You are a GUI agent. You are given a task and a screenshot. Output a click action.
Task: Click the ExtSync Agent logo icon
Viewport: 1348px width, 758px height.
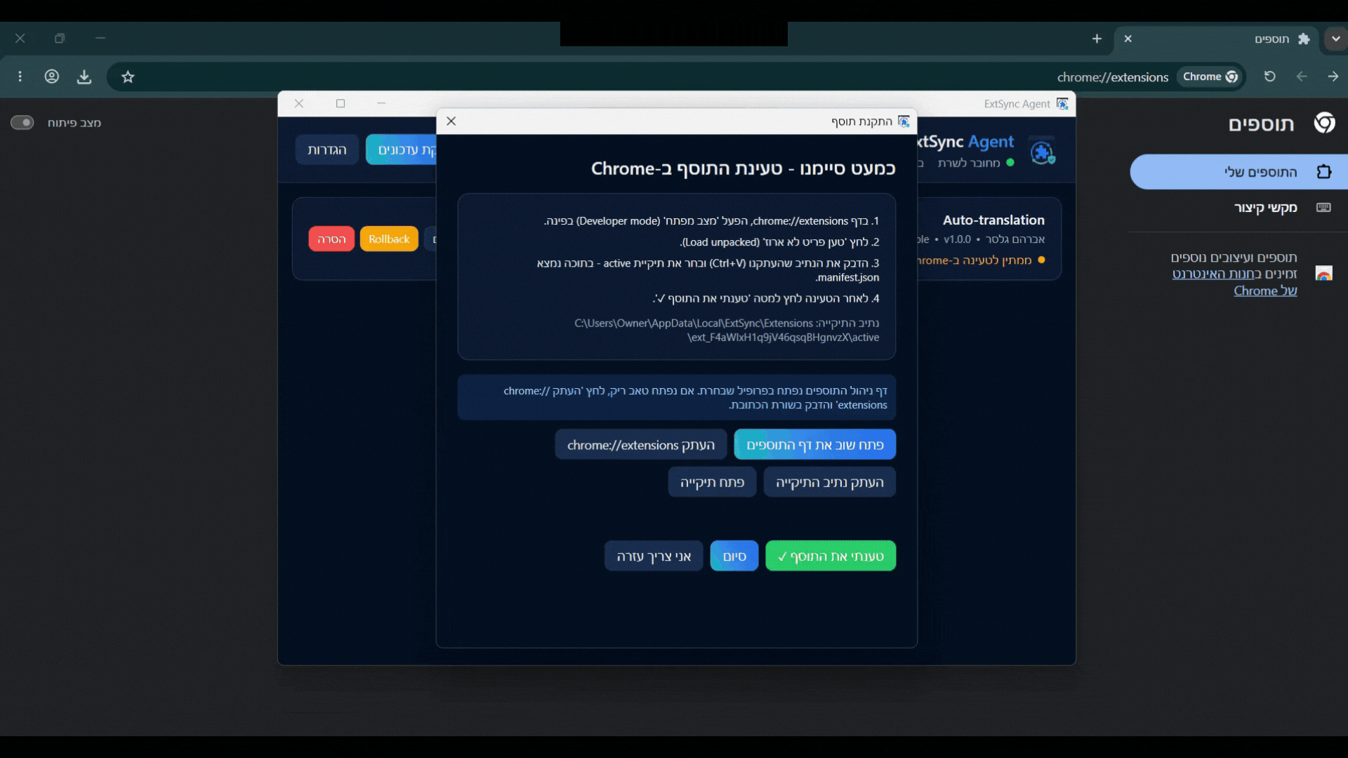(1042, 151)
